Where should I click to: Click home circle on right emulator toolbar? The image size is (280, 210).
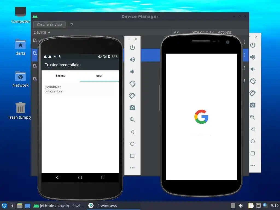point(252,141)
